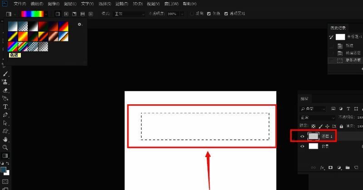The image size is (363, 190).
Task: Open the 图层(L) menu
Action: pyautogui.click(x=70, y=4)
